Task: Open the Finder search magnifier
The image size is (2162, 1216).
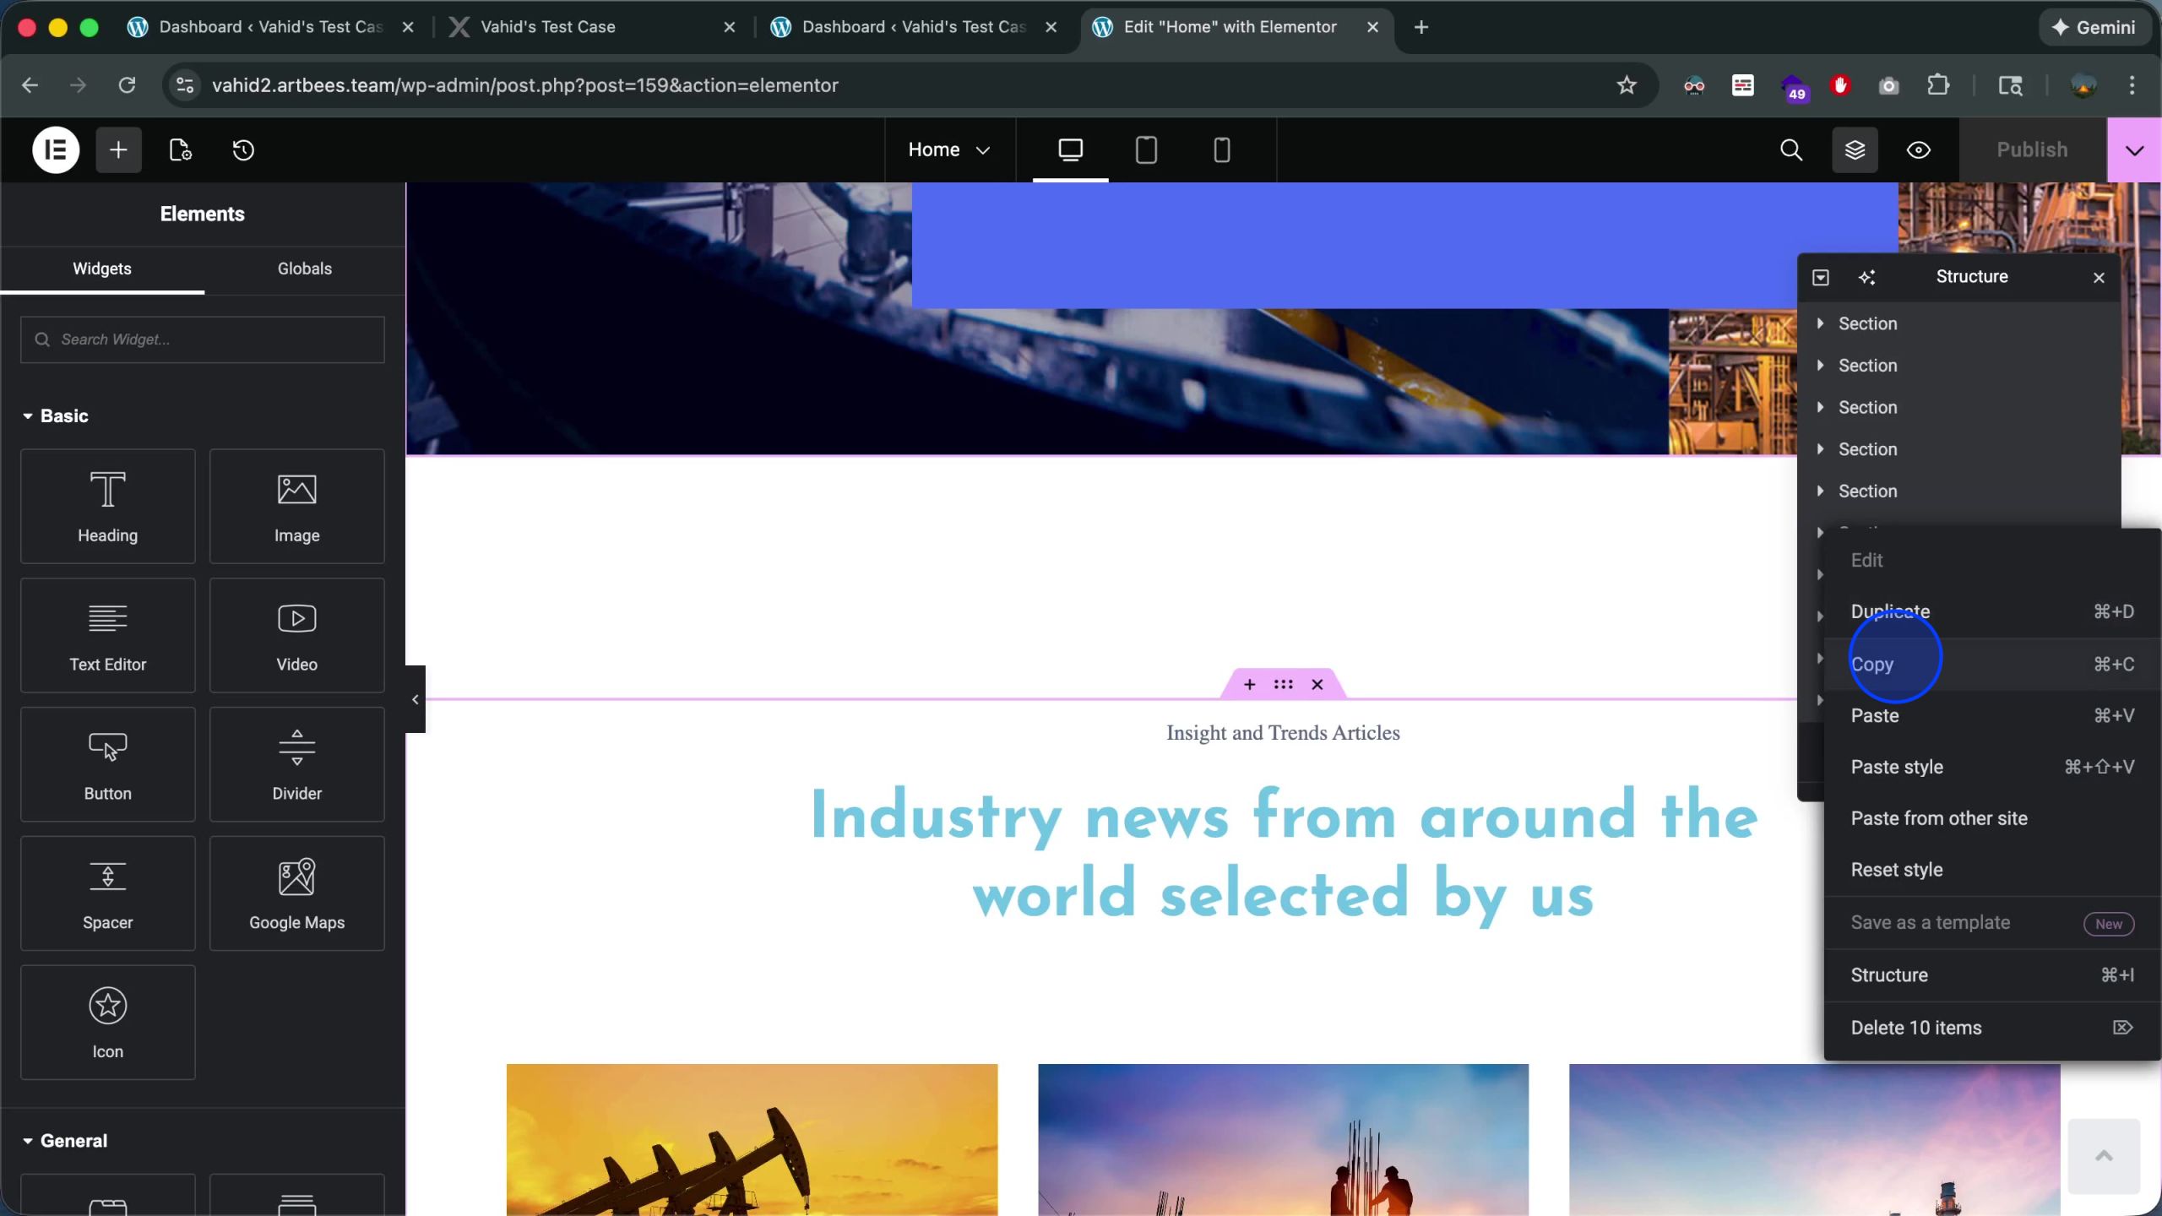Action: pyautogui.click(x=1791, y=150)
